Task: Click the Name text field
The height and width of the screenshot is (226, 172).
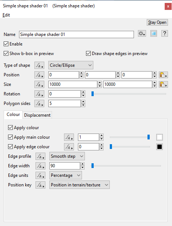Action: (76, 34)
